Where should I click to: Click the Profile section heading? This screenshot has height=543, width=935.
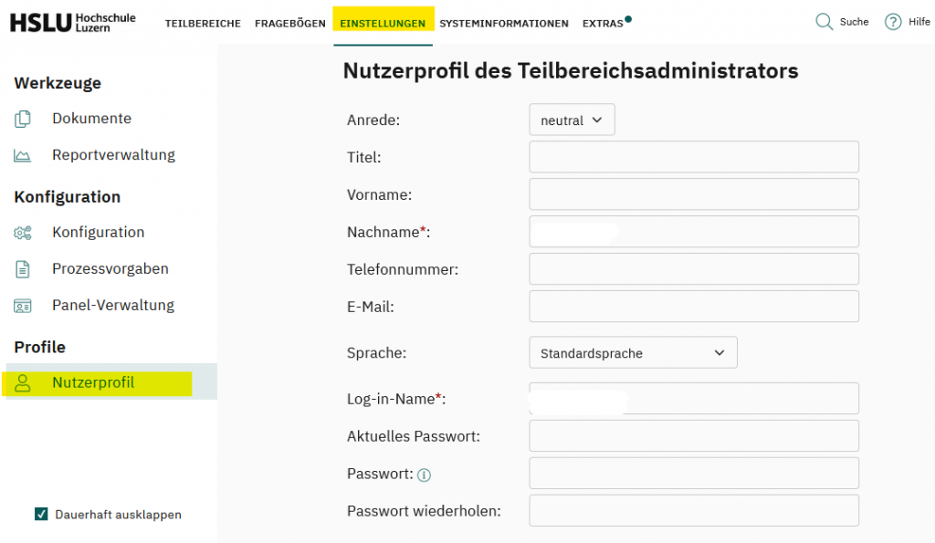40,347
